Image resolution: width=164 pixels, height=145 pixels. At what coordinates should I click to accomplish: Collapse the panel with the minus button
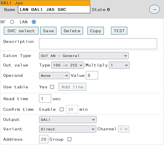pyautogui.click(x=154, y=9)
